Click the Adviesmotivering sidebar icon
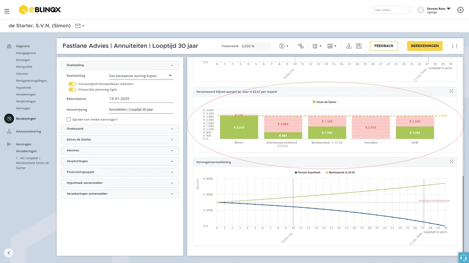The image size is (469, 263). (x=9, y=132)
